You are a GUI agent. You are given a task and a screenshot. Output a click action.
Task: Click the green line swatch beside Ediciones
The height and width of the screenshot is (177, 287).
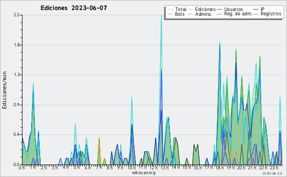(190, 10)
